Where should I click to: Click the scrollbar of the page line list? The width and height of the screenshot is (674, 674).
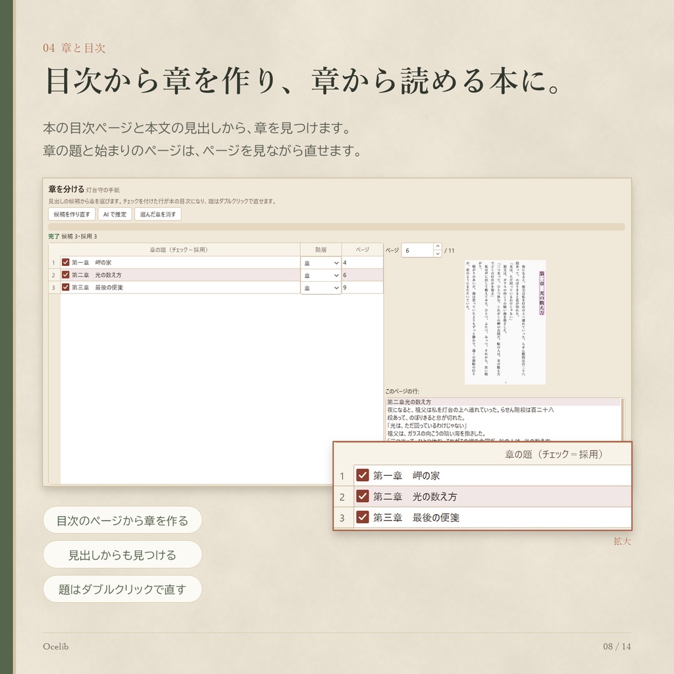pos(622,419)
